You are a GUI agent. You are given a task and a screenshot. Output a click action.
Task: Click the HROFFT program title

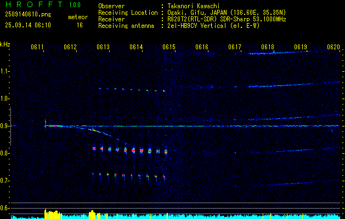pyautogui.click(x=34, y=4)
